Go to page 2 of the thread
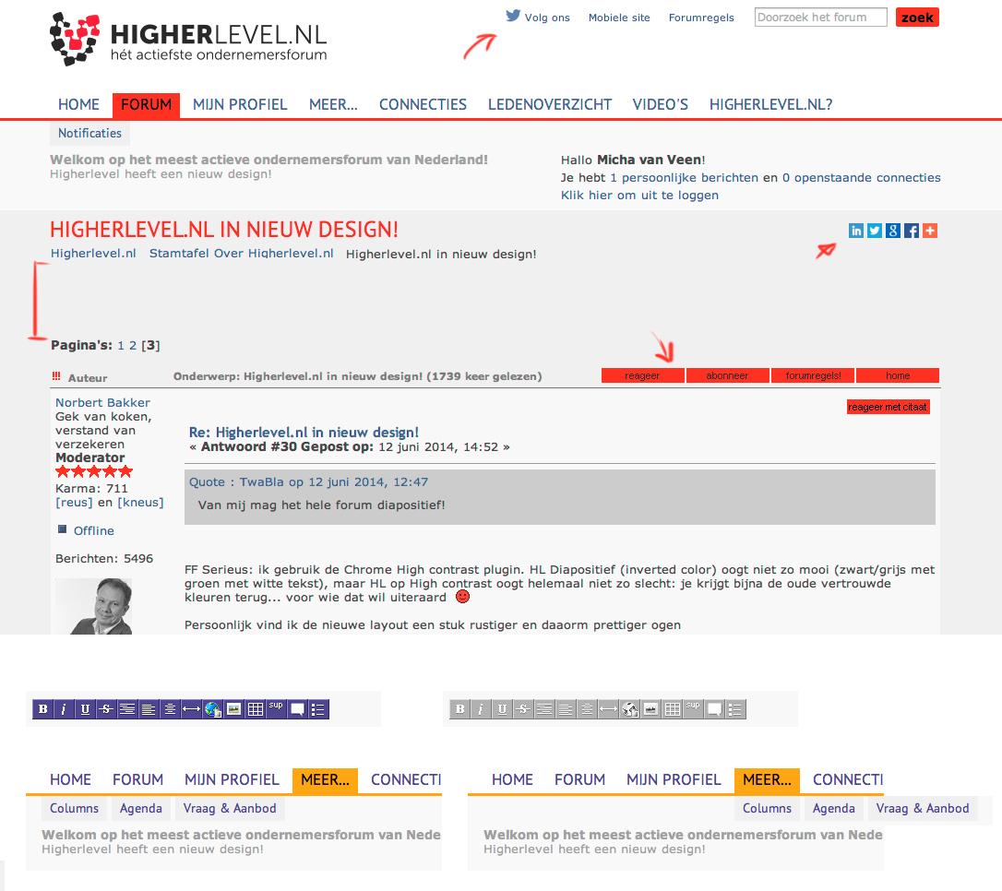Screen dimensions: 1002x891 (133, 346)
